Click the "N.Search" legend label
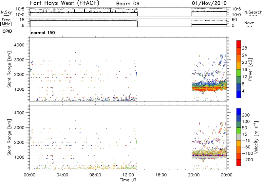This screenshot has width=262, height=182. point(253,12)
